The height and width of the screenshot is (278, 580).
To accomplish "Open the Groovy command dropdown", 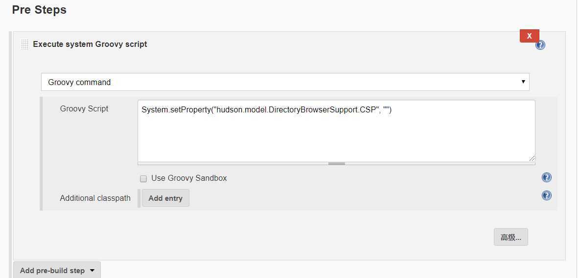I will coord(285,82).
